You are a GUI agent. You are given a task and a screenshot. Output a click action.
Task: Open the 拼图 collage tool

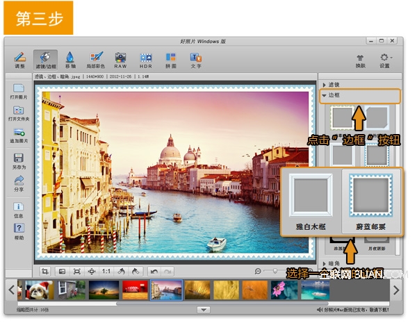click(171, 60)
